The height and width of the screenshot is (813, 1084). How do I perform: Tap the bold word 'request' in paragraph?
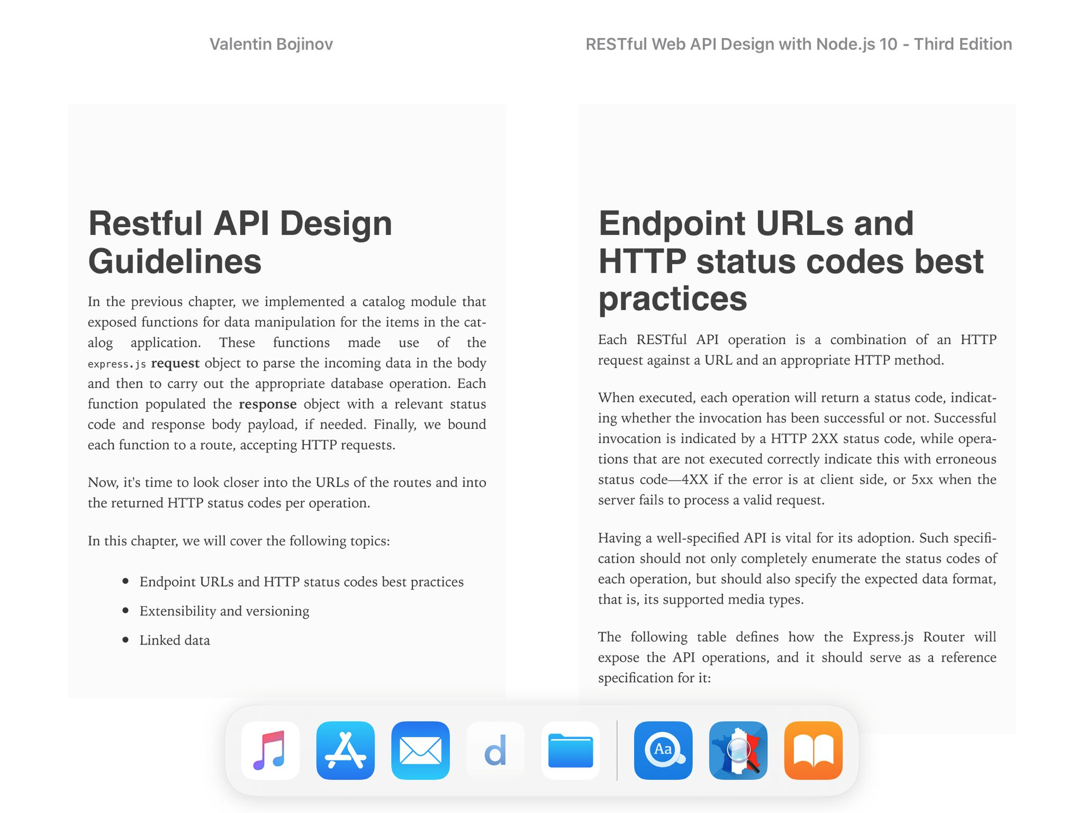(x=175, y=363)
